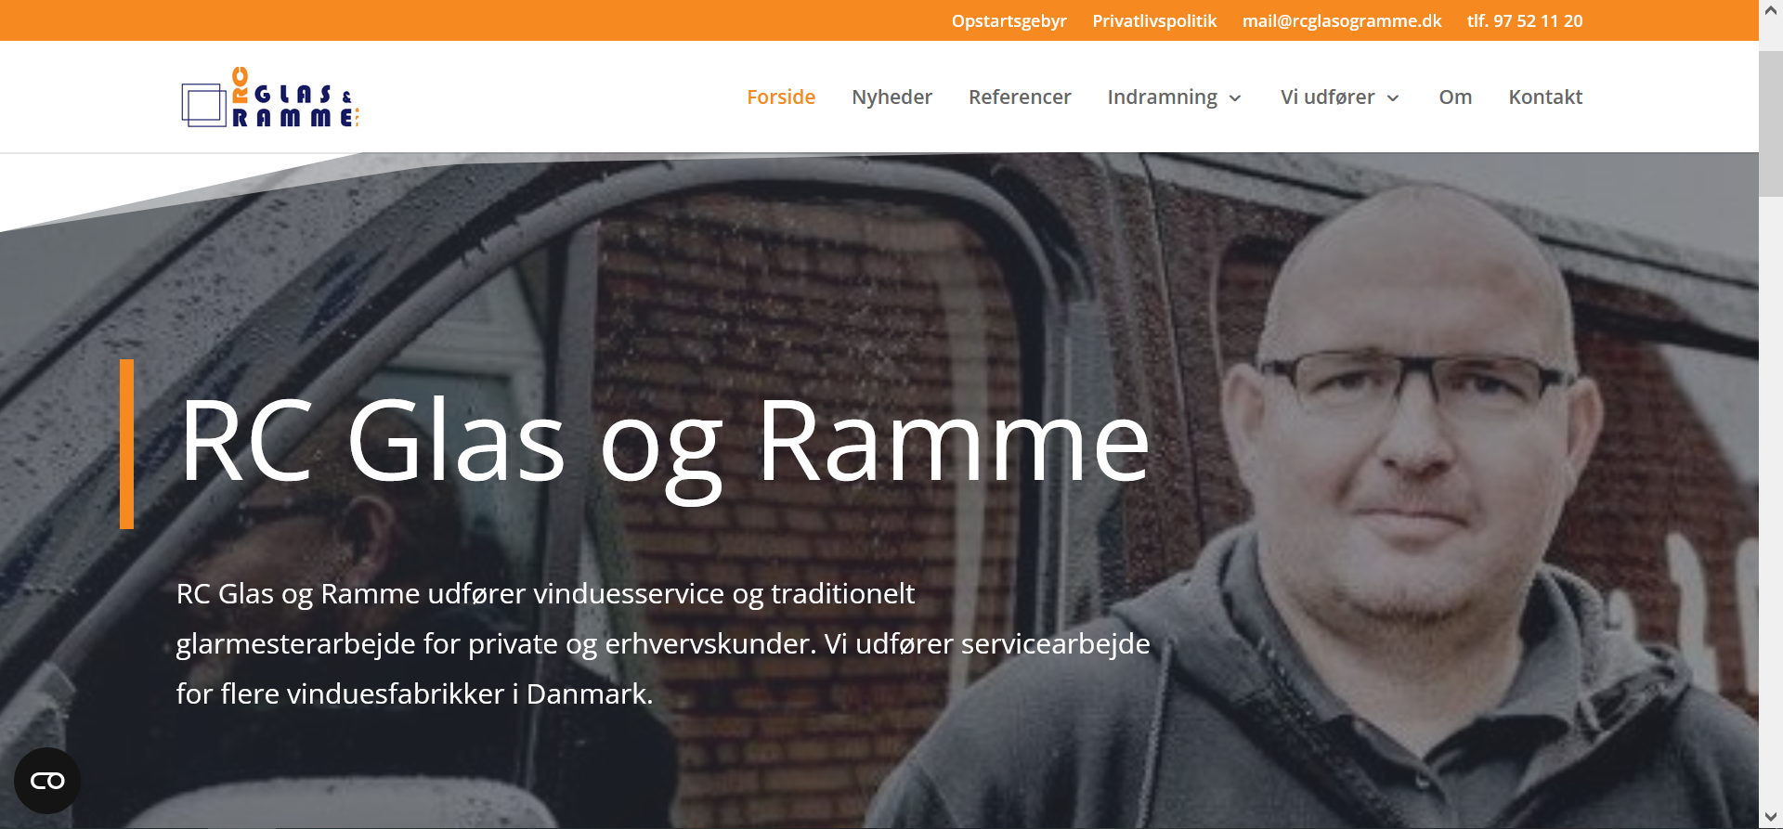This screenshot has width=1783, height=829.
Task: Open the Referencer page
Action: [1020, 97]
